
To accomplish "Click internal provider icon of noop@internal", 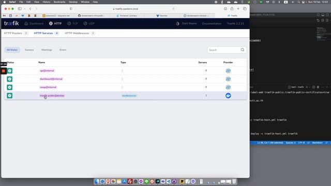I will [228, 87].
